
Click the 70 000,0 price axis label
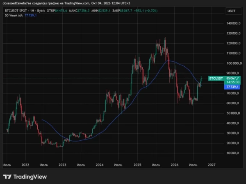coord(232,93)
